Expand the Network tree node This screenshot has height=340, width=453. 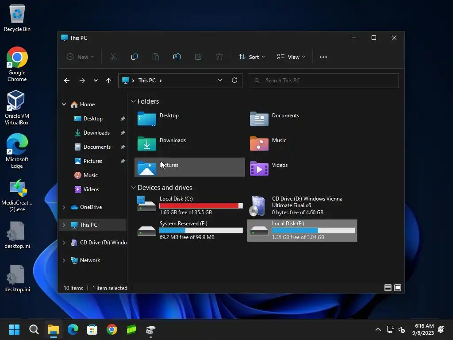[64, 260]
